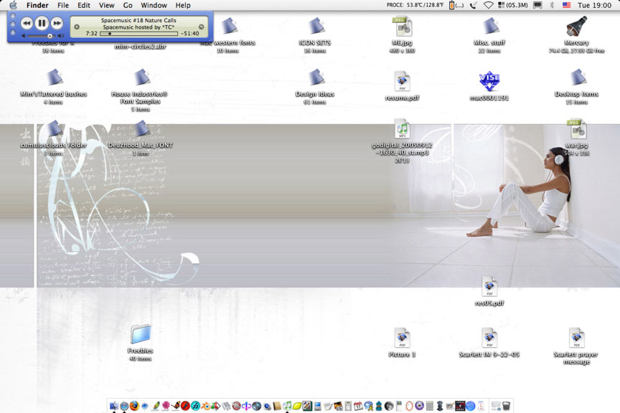Open the File menu

click(x=63, y=5)
